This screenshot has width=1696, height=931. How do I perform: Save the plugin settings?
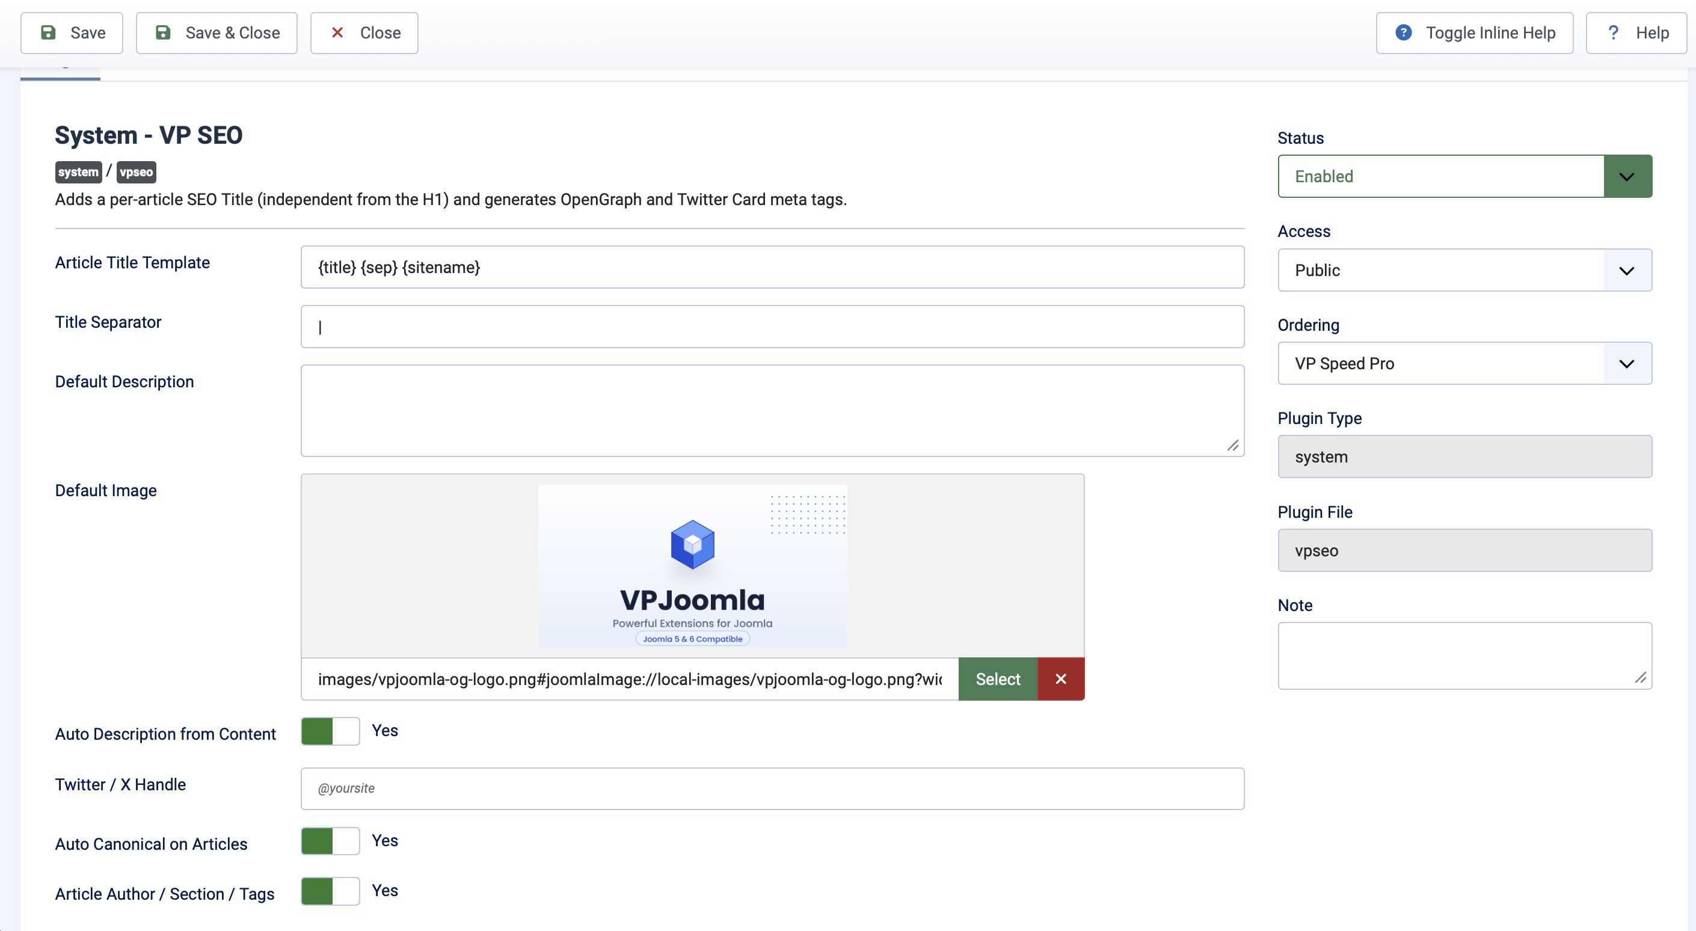click(72, 33)
